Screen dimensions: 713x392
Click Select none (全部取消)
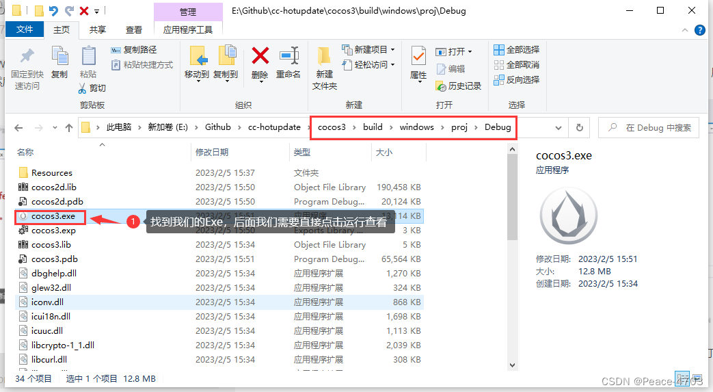517,65
